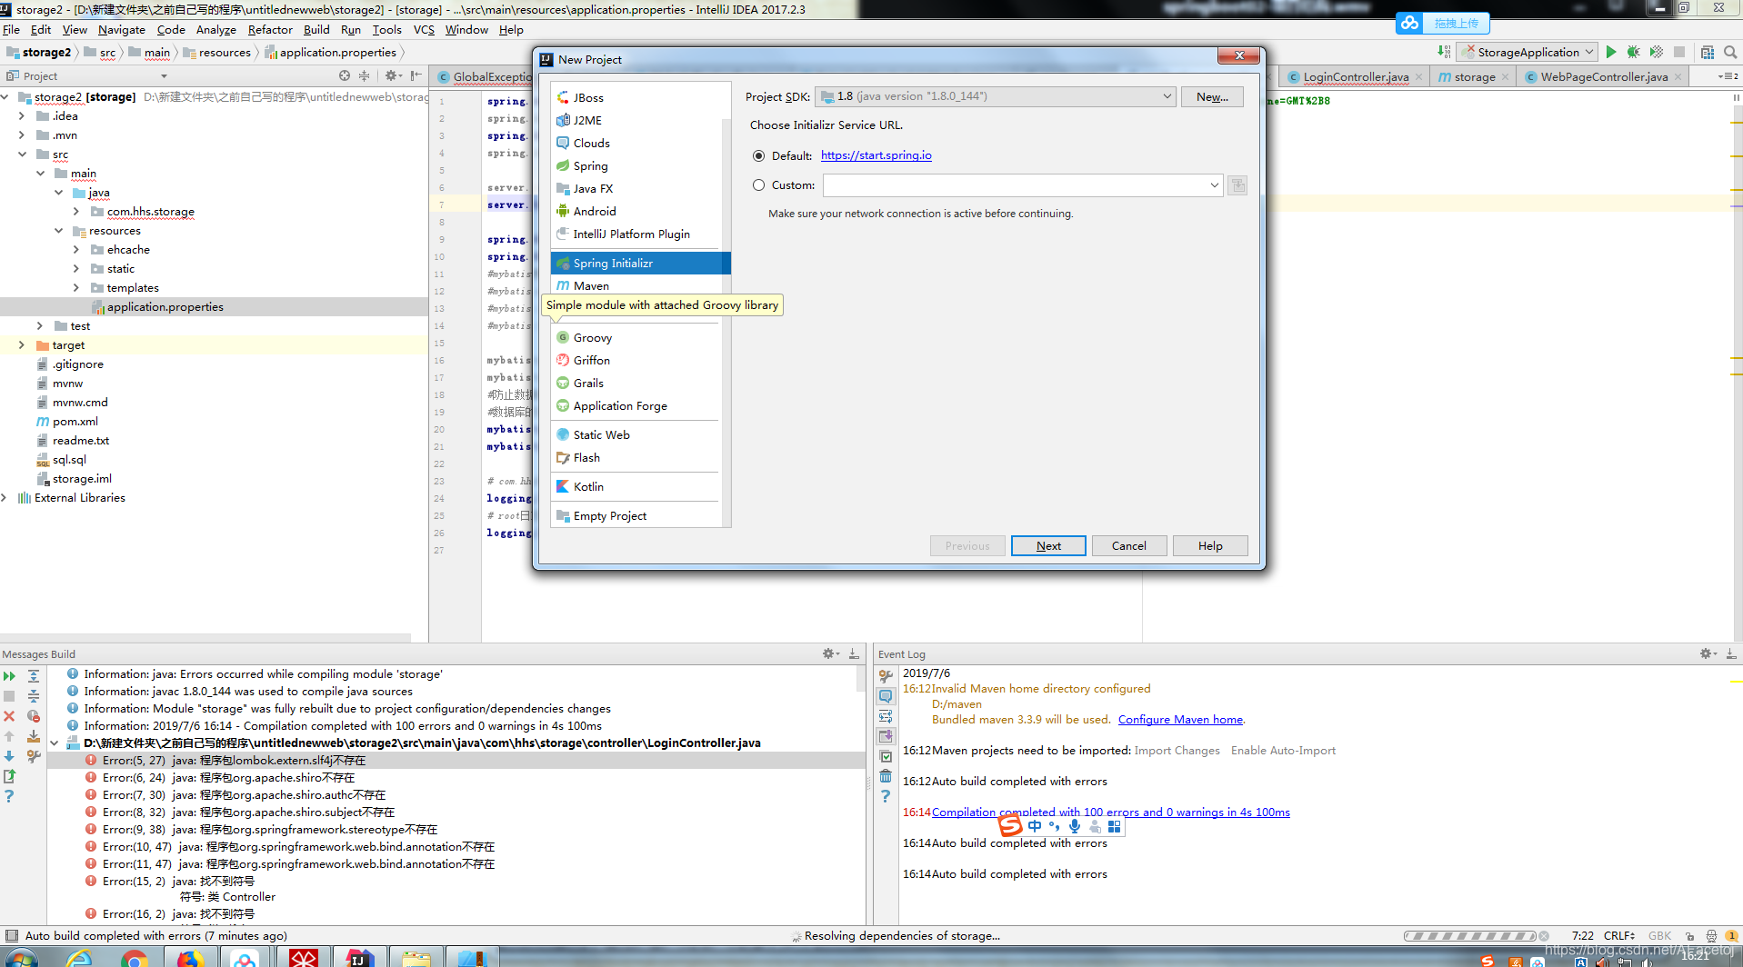Click Help in New Project dialog
Viewport: 1743px width, 967px height.
[x=1210, y=546]
